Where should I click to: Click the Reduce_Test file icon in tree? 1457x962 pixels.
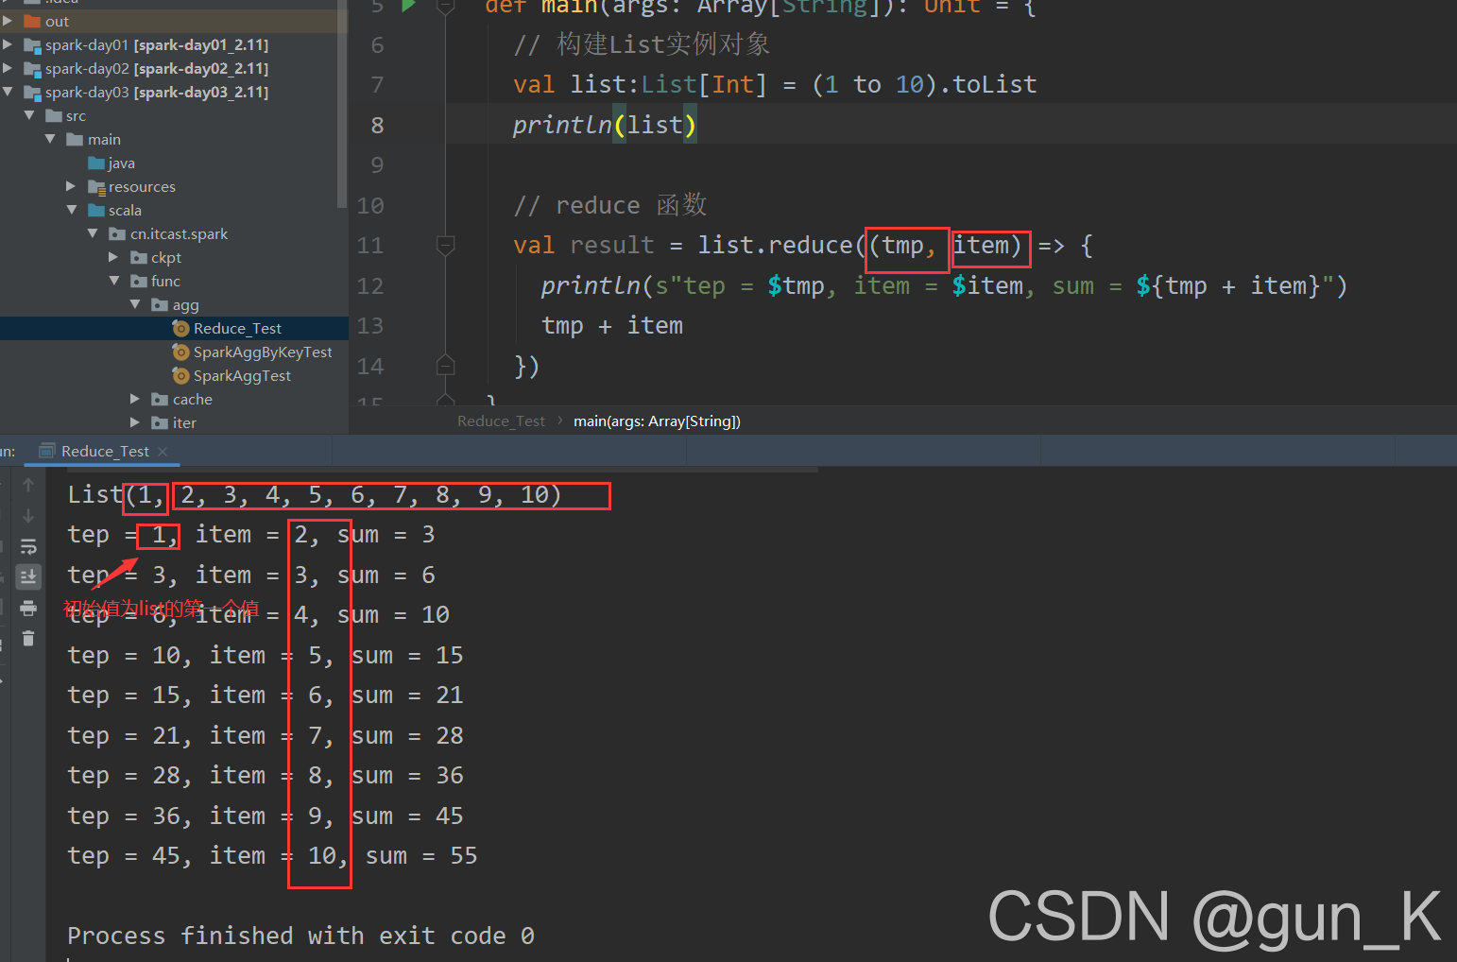pyautogui.click(x=181, y=328)
